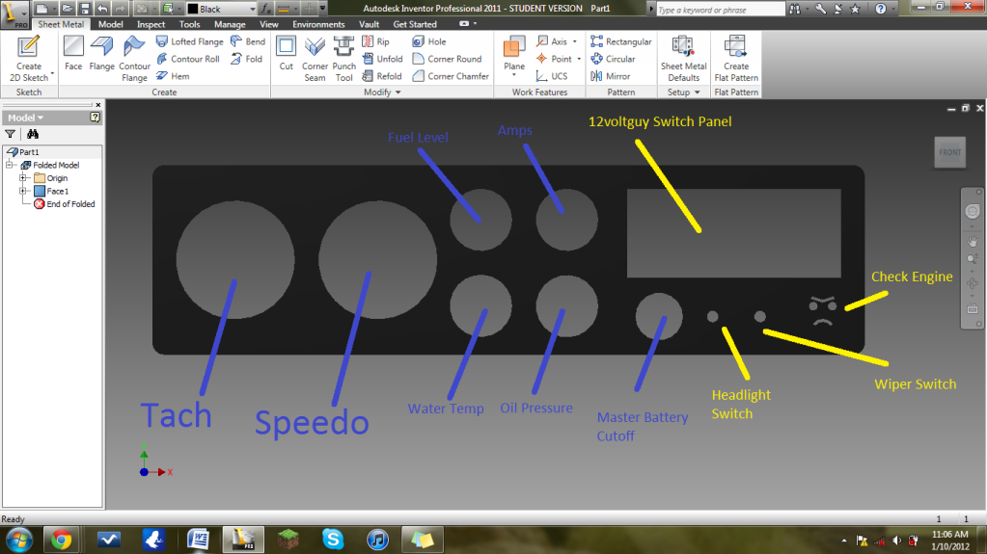This screenshot has width=987, height=554.
Task: Click the Mirror tool
Action: 611,76
